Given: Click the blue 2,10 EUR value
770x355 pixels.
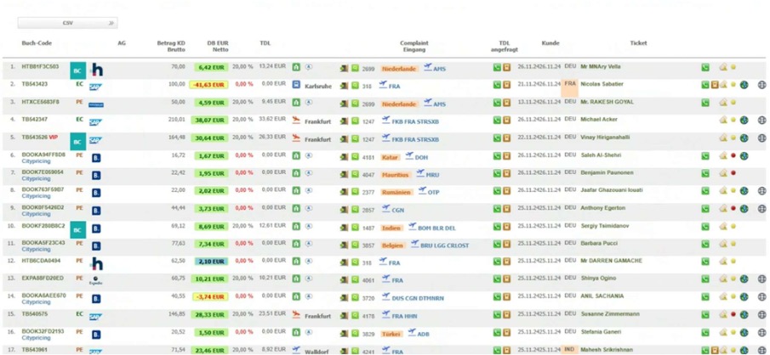Looking at the screenshot, I should point(211,262).
